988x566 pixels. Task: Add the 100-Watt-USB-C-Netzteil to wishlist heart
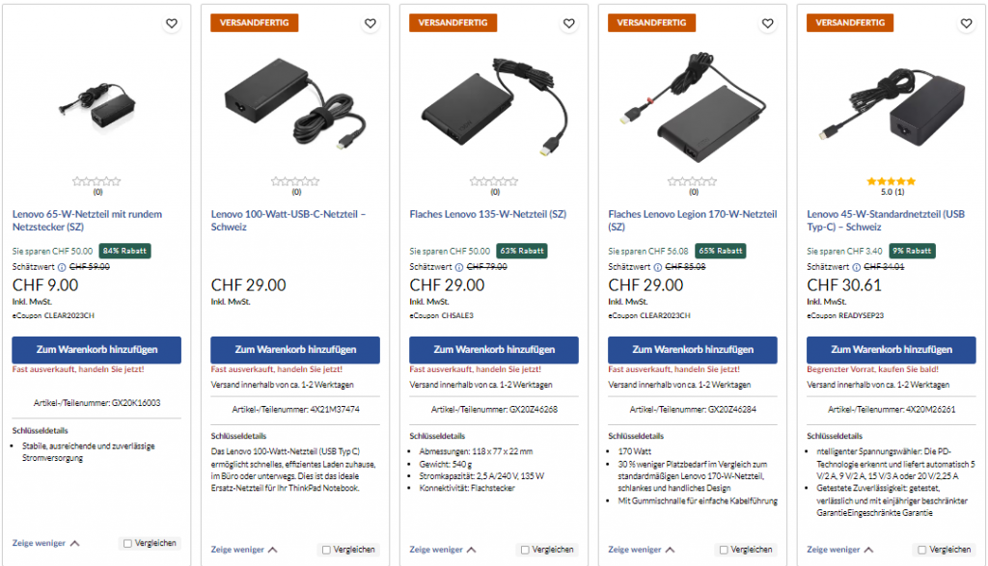[370, 24]
